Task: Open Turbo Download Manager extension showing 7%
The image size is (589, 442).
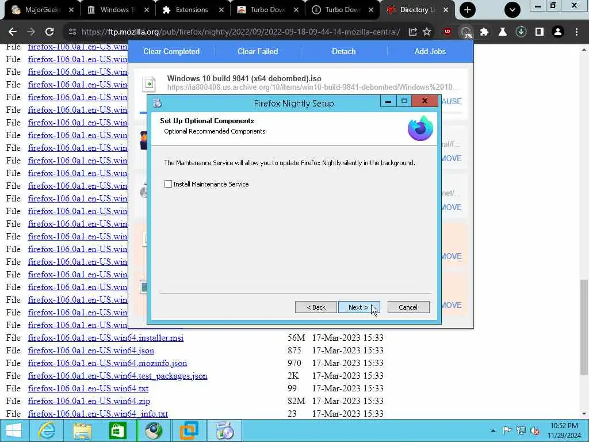Action: click(466, 32)
